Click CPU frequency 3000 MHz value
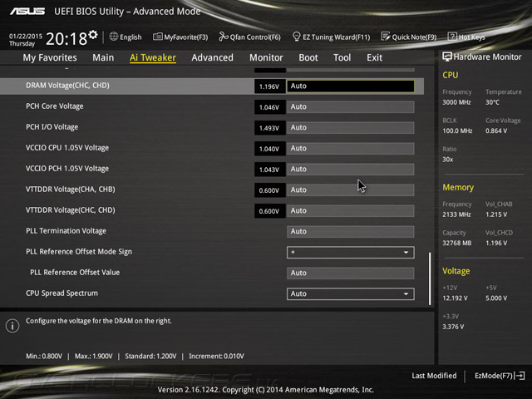This screenshot has width=532, height=399. point(456,102)
